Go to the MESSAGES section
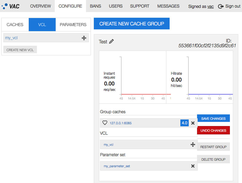Image resolution: width=242 pixels, height=183 pixels. click(x=168, y=6)
